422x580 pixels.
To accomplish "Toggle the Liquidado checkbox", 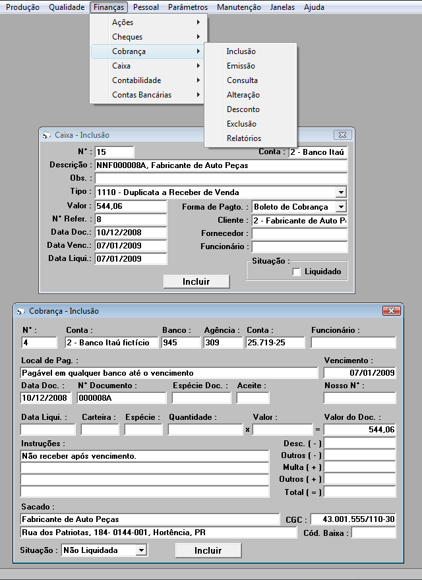I will 297,272.
